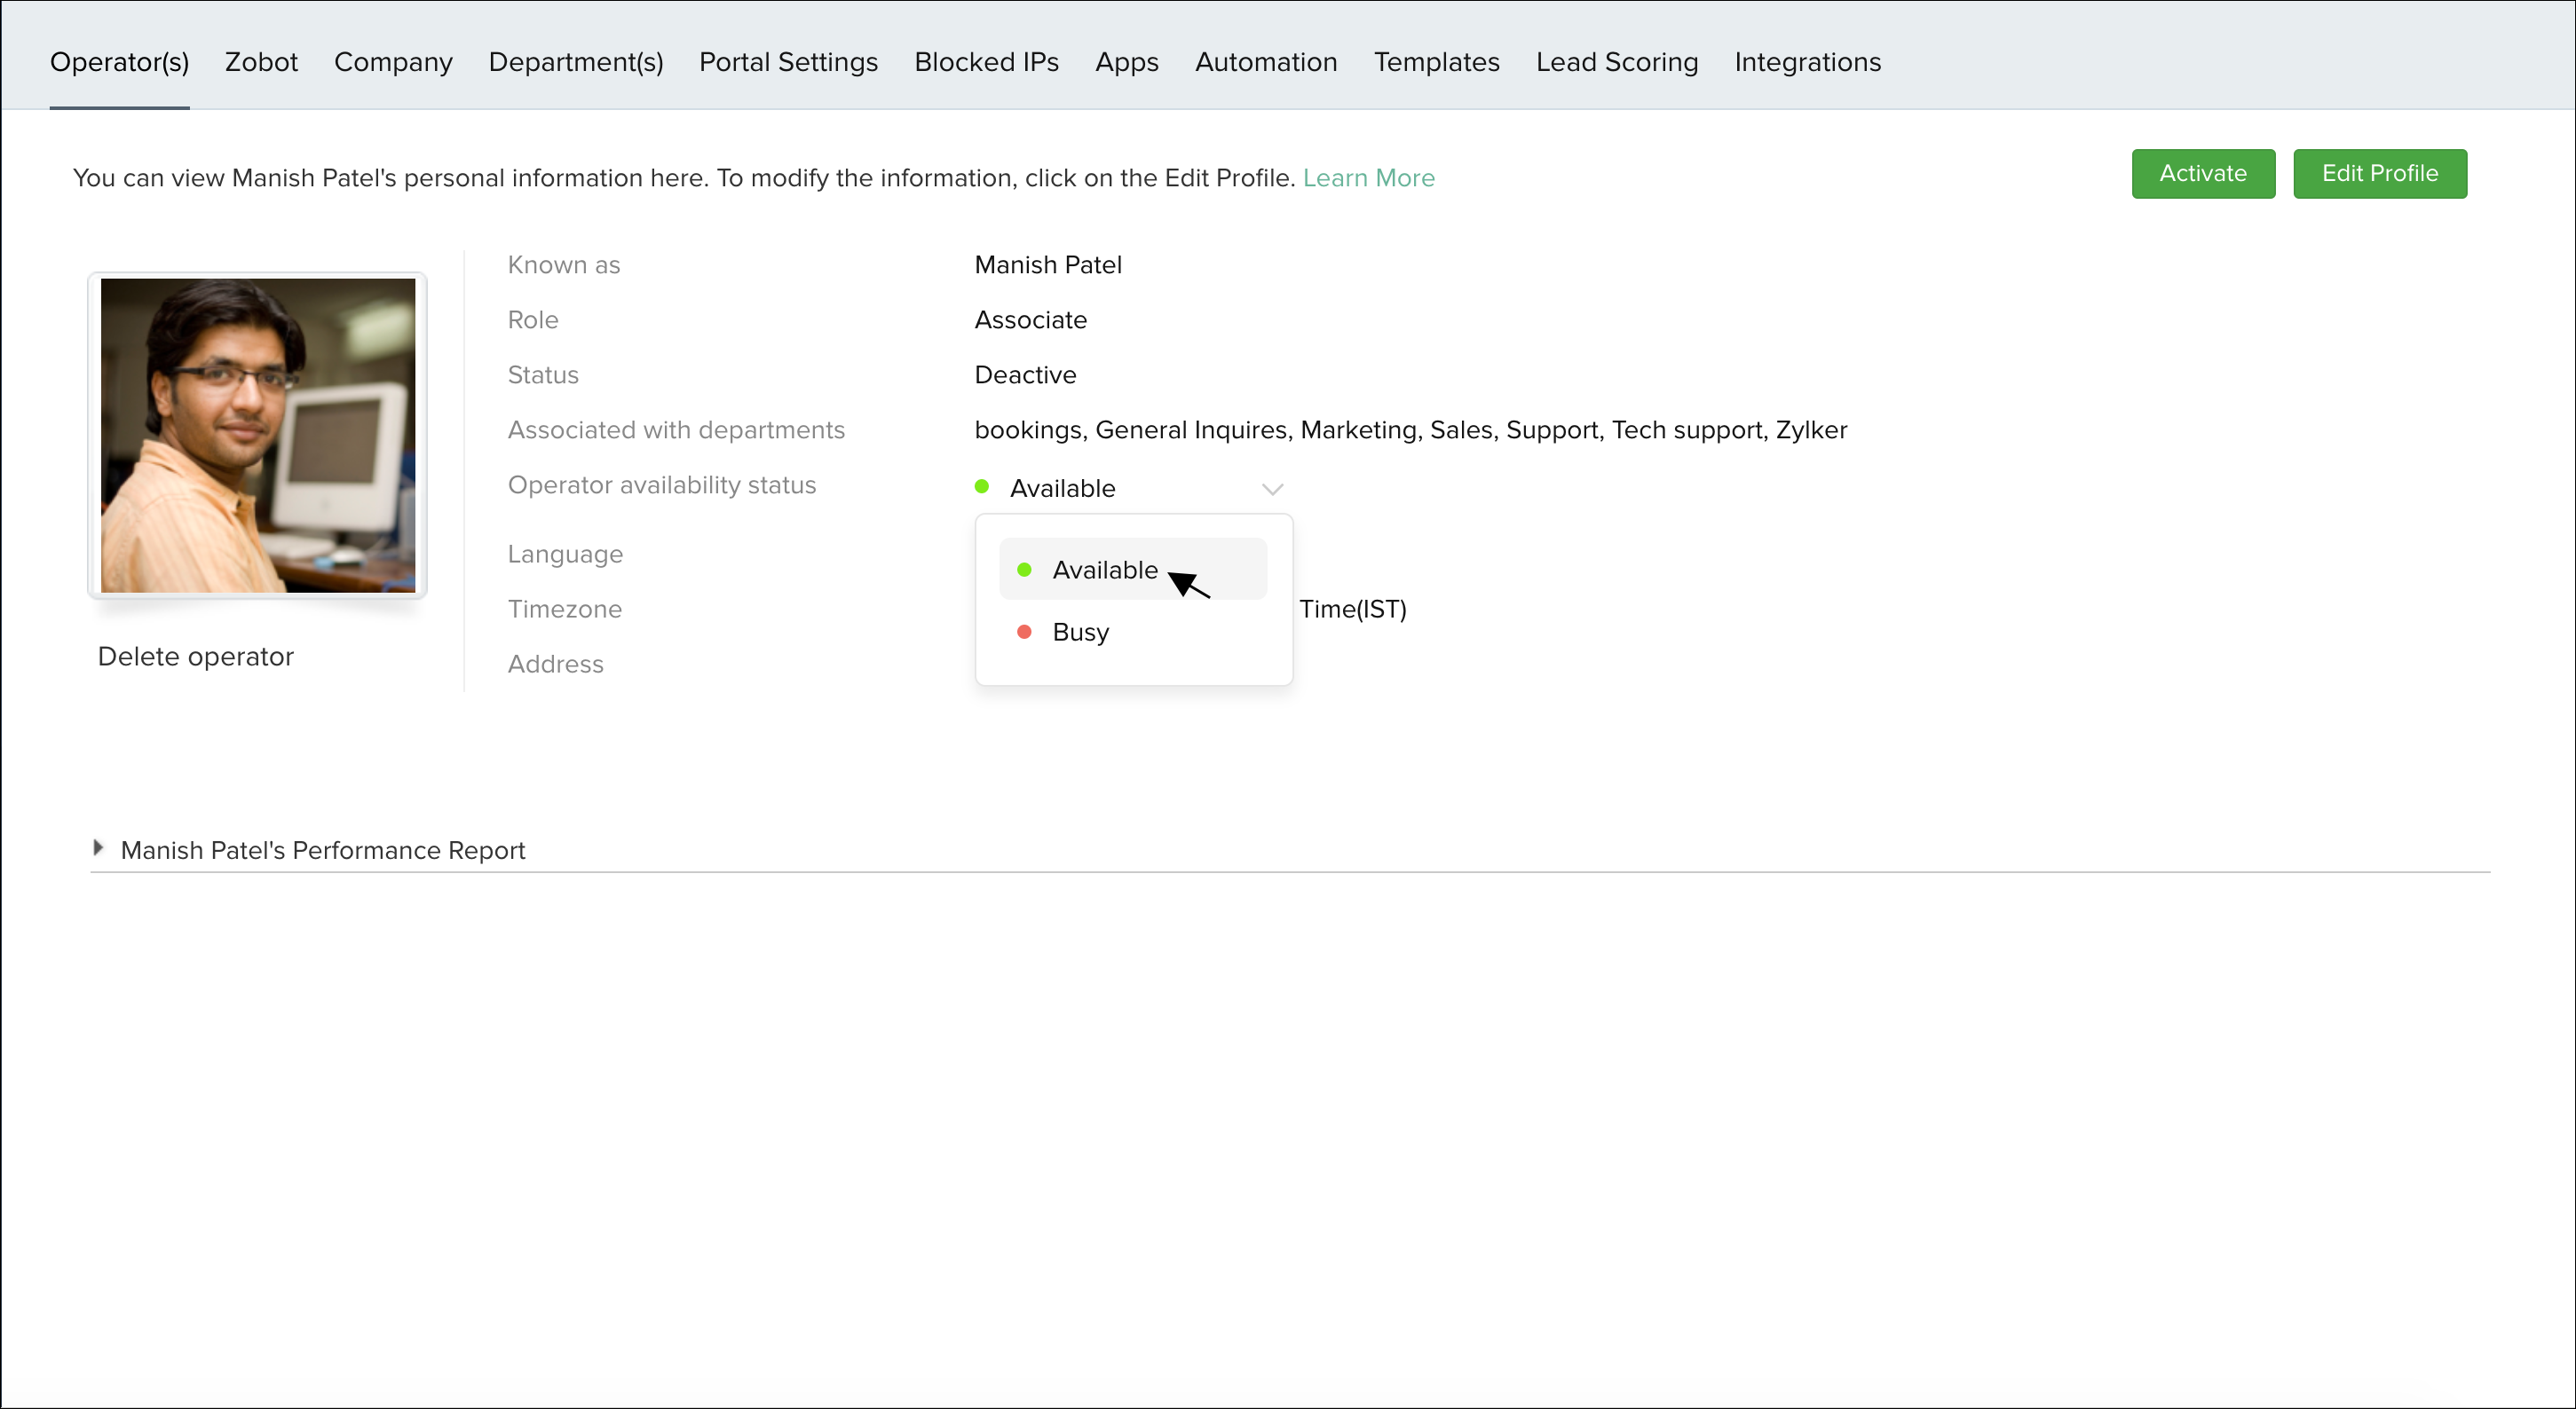Click the Activate button
Viewport: 2576px width, 1409px height.
[2203, 174]
